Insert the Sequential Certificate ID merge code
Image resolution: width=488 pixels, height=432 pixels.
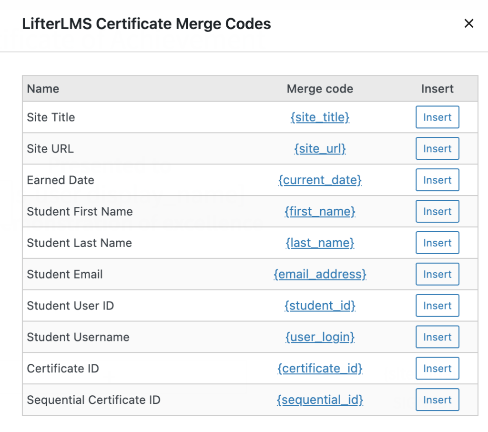[x=437, y=400]
